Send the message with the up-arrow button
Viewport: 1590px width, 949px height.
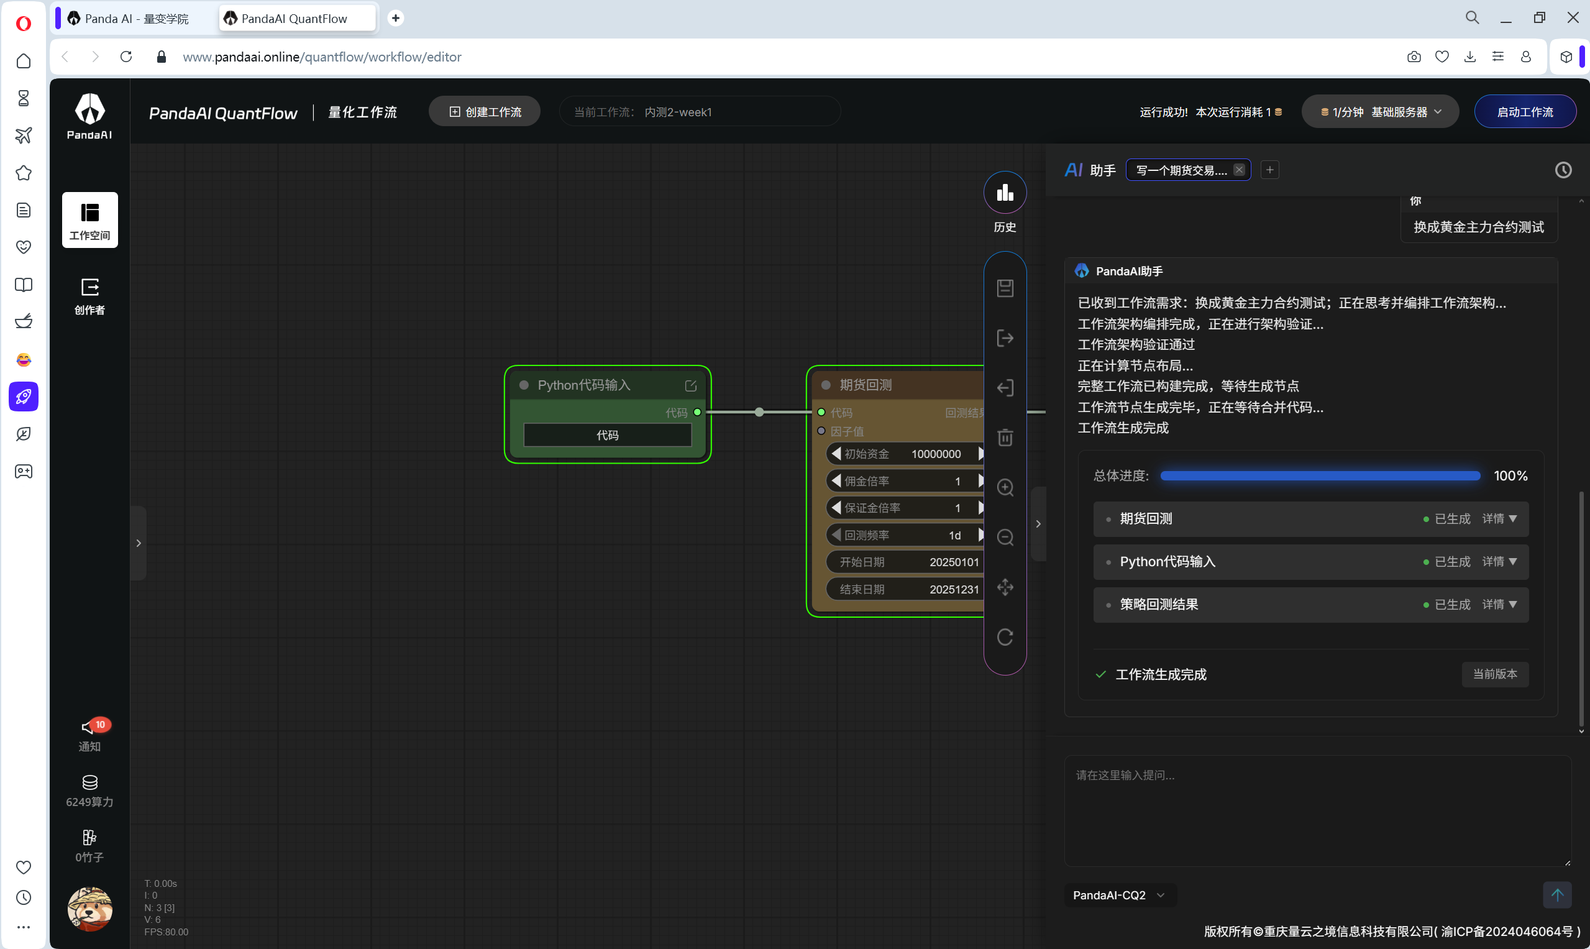1556,895
